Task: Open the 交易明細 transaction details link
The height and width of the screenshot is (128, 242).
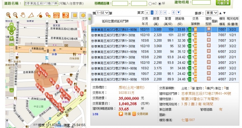Action: click(x=140, y=114)
